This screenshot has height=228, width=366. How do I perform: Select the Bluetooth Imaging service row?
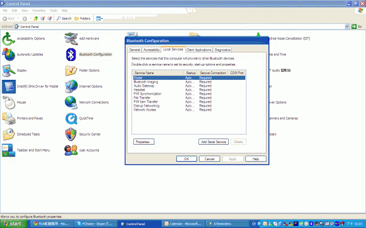point(189,82)
